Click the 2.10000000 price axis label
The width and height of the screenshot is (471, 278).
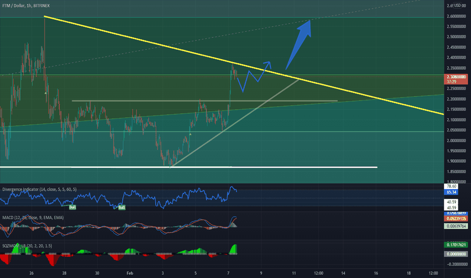(x=456, y=120)
